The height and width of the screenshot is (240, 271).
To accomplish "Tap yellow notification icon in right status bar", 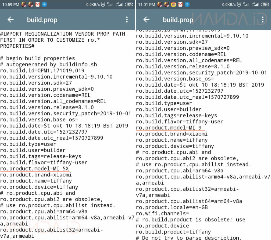I will (x=174, y=4).
